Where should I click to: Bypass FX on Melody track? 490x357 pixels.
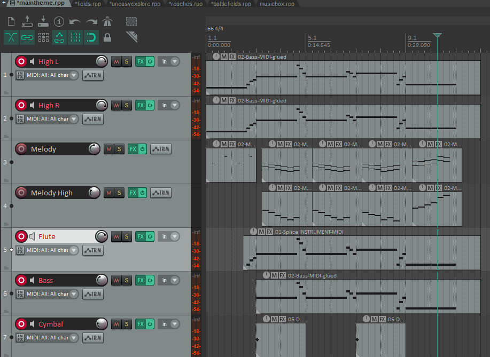142,149
